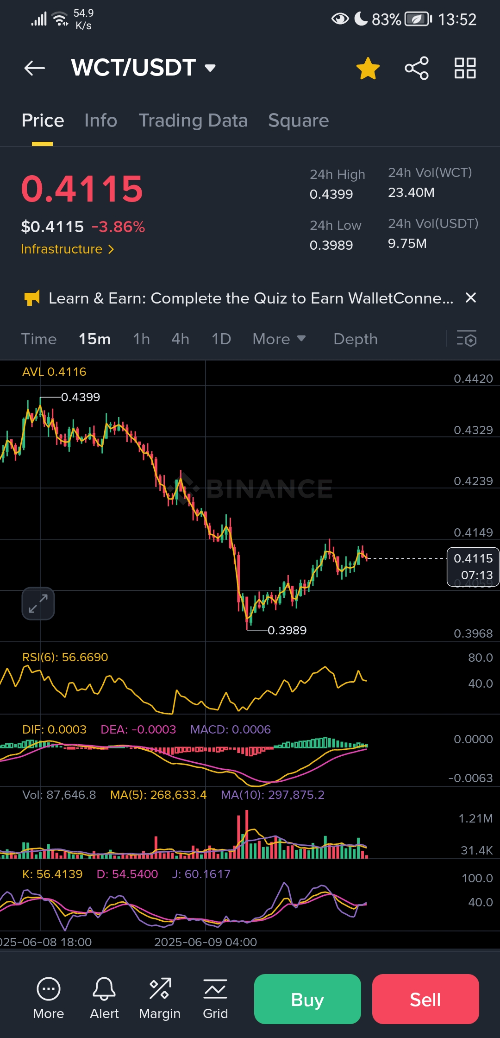Tap the battery icon in status bar

(418, 19)
